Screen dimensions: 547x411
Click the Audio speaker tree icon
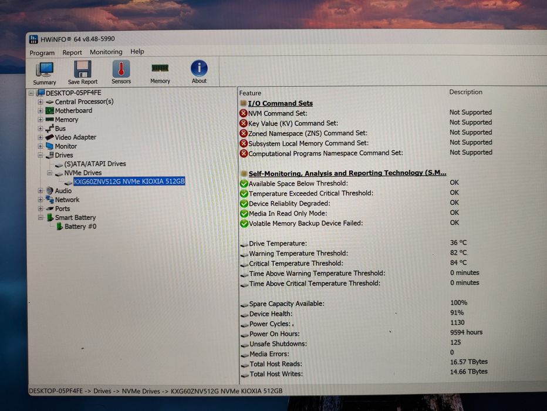click(50, 191)
